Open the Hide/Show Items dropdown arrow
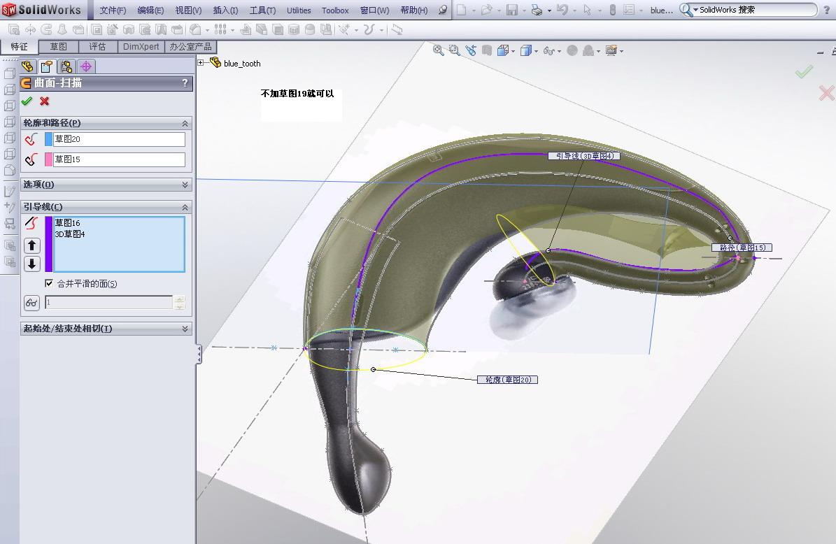 click(559, 52)
